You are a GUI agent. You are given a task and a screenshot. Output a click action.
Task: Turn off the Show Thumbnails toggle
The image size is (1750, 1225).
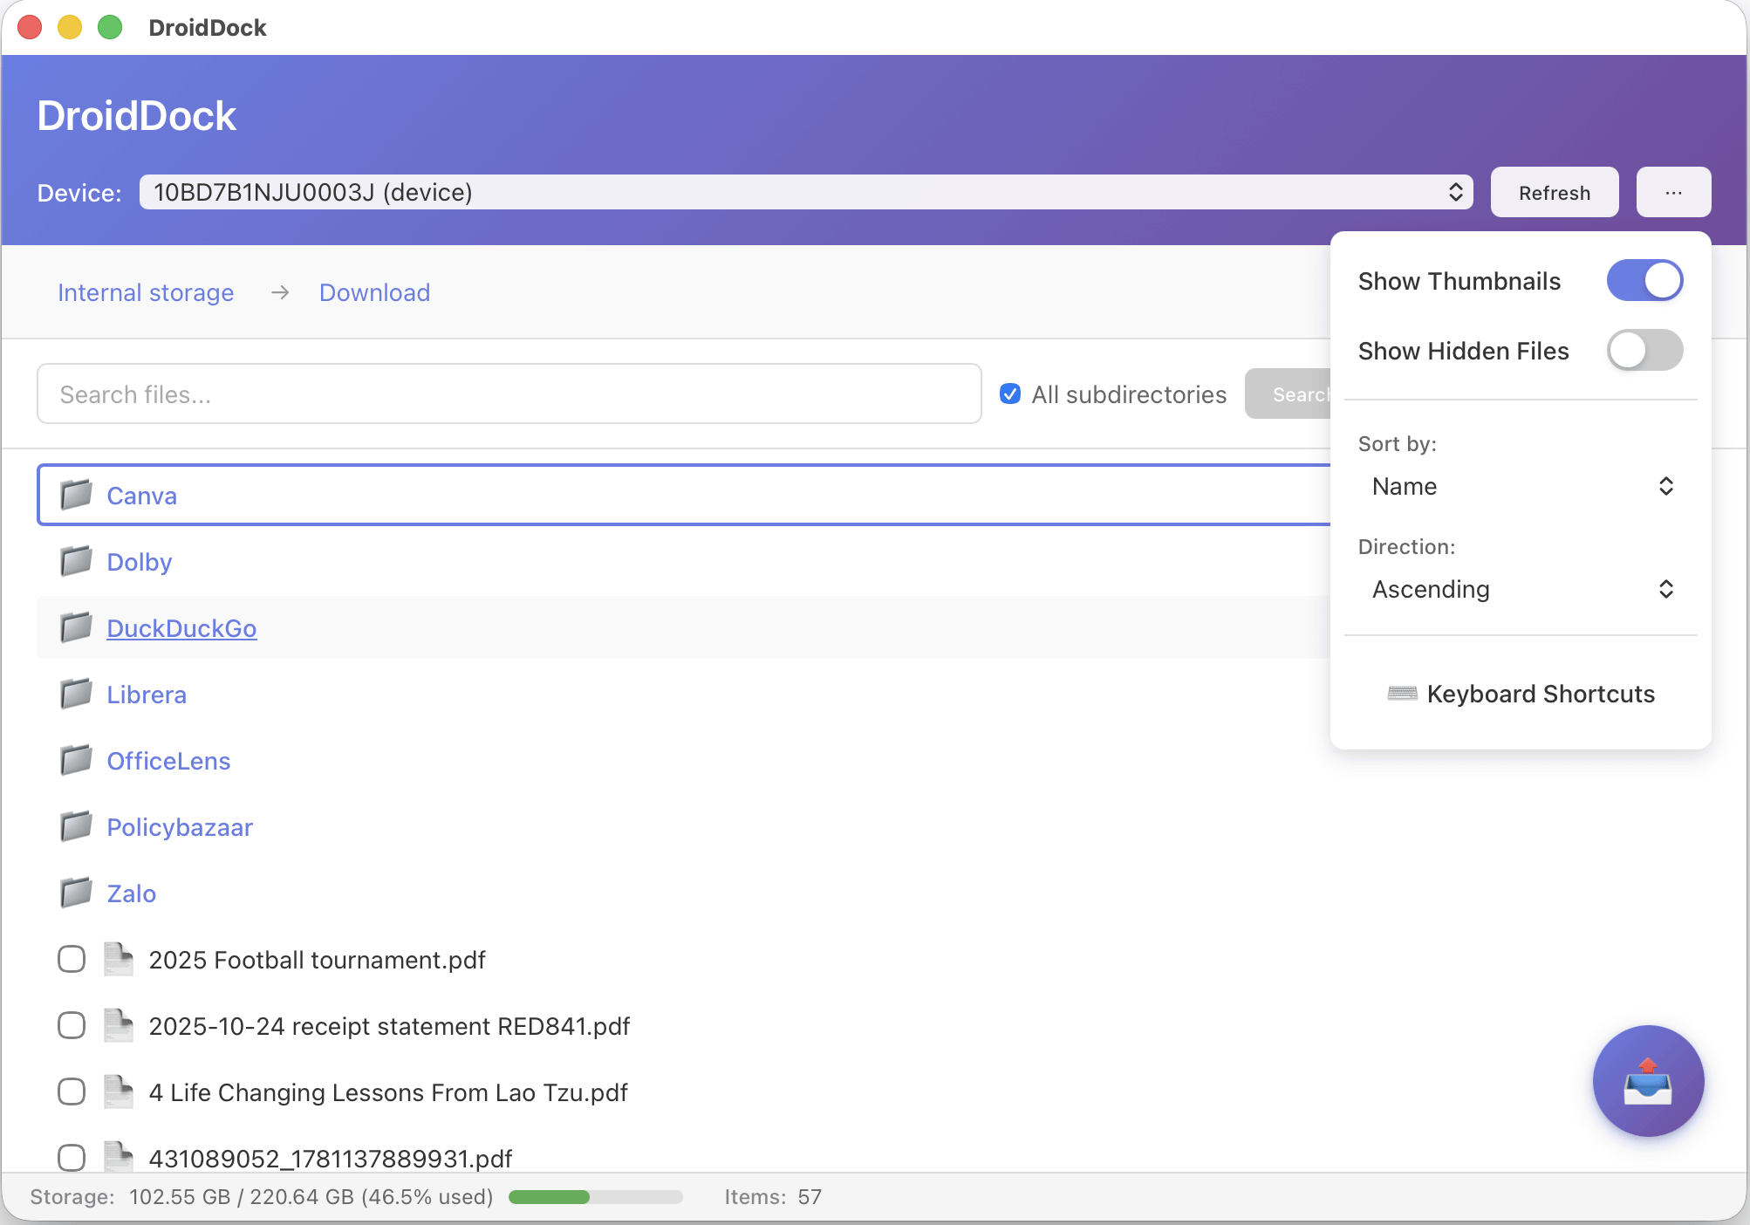pyautogui.click(x=1644, y=281)
